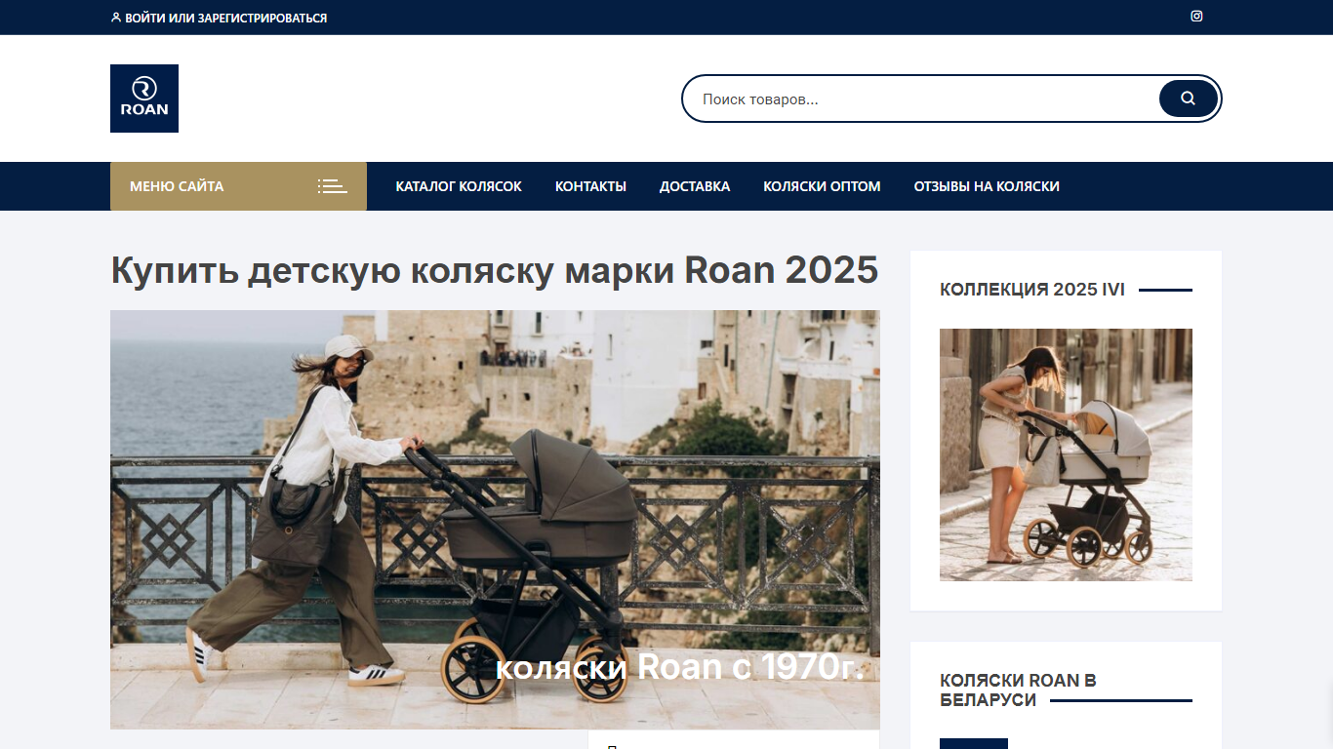Click ВОЙТИ ИЛИ ЗАРЕГИСТРИРОВАТЬСЯ link
Viewport: 1333px width, 749px height.
225,18
